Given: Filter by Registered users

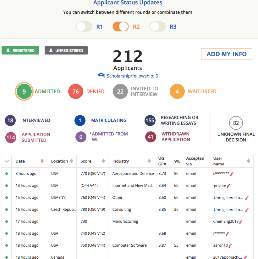Looking at the screenshot, I should tap(20, 50).
